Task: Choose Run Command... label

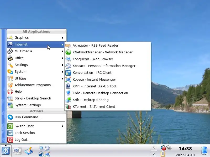Action: coord(28,117)
